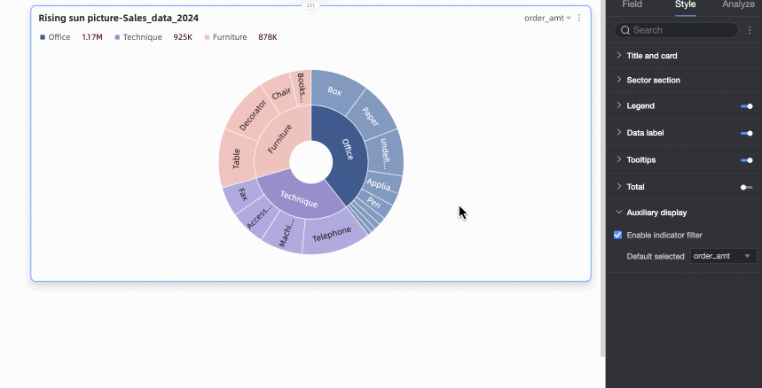Toggle the Legend switch
The image size is (762, 388).
point(747,106)
